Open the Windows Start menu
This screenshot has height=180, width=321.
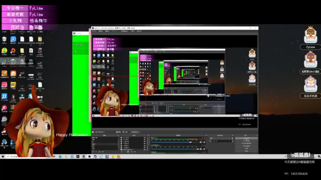(x=3, y=156)
